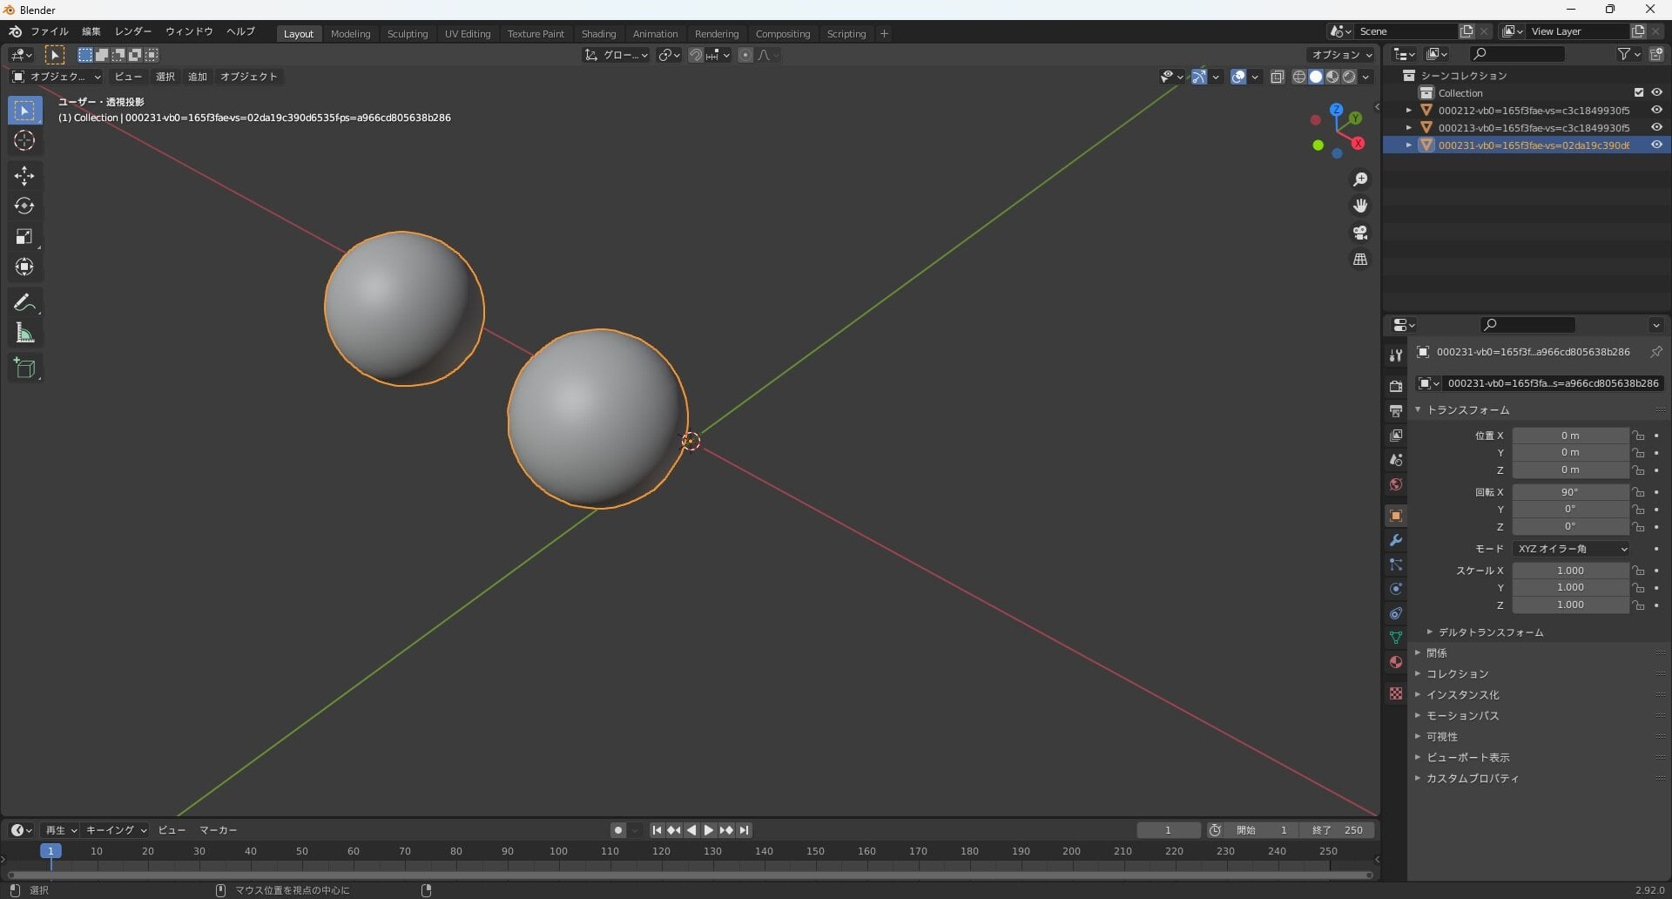Toggle camera view with camera icon
This screenshot has width=1672, height=899.
point(1360,233)
